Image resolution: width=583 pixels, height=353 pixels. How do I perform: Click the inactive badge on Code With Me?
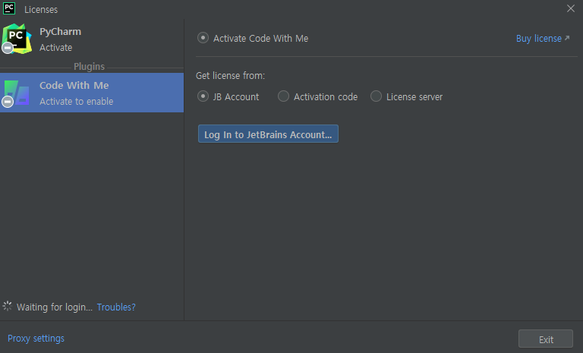tap(8, 101)
